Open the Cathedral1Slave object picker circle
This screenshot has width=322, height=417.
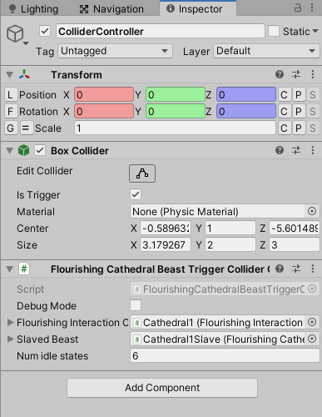click(x=312, y=339)
